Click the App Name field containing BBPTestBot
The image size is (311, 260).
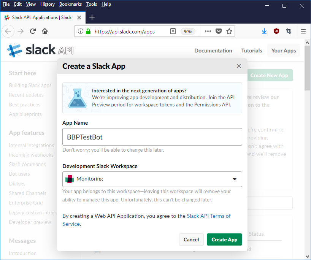click(x=152, y=137)
